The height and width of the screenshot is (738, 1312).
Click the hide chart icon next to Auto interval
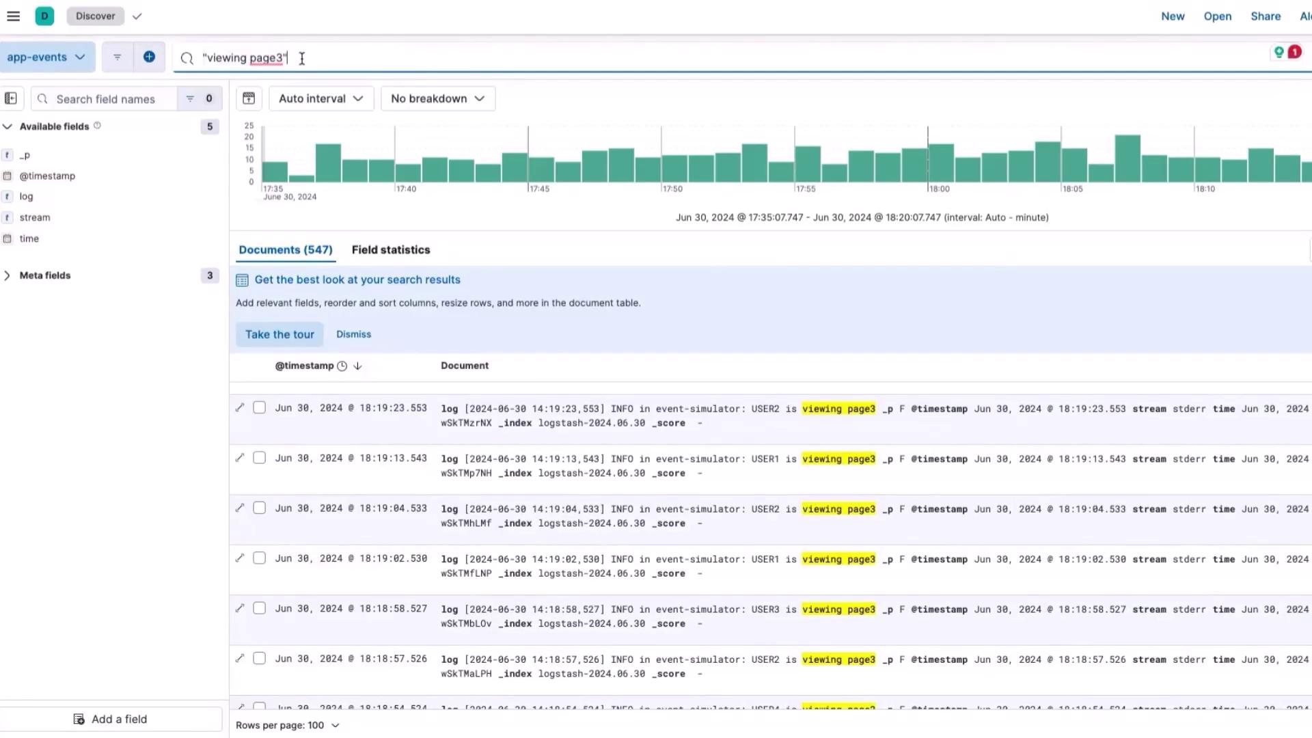click(x=249, y=98)
